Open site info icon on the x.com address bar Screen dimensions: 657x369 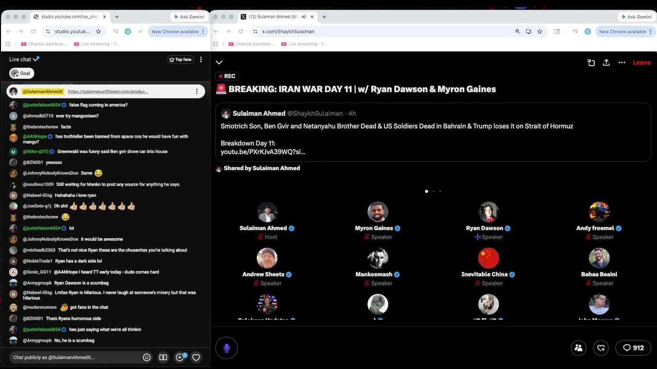point(255,31)
